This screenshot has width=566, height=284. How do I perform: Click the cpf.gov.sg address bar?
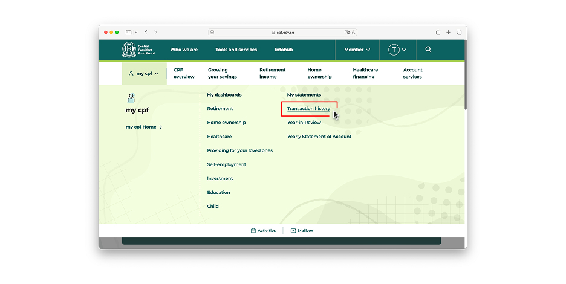(283, 33)
